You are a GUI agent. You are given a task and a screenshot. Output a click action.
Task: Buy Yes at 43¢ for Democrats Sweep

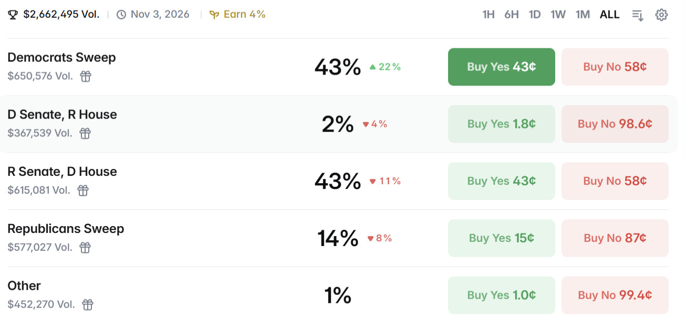(501, 67)
